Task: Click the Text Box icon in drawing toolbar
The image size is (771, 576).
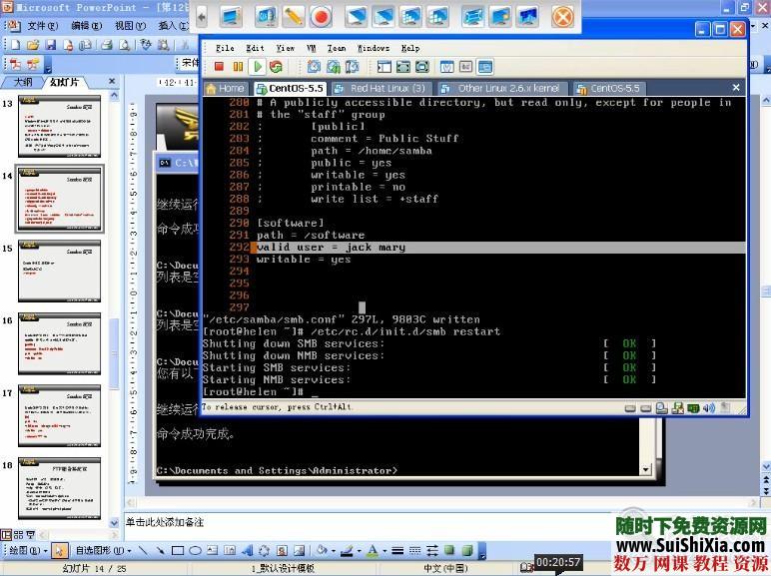Action: click(x=213, y=550)
